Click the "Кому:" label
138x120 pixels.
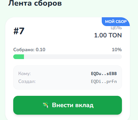25,74
